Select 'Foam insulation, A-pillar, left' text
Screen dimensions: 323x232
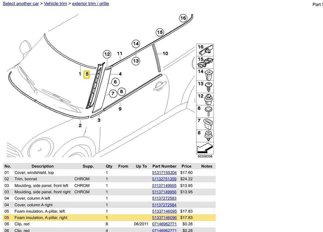pos(40,211)
